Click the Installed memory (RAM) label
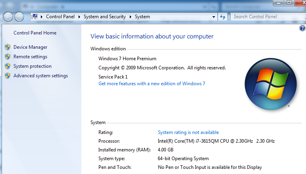This screenshot has height=174, width=306. coord(125,150)
